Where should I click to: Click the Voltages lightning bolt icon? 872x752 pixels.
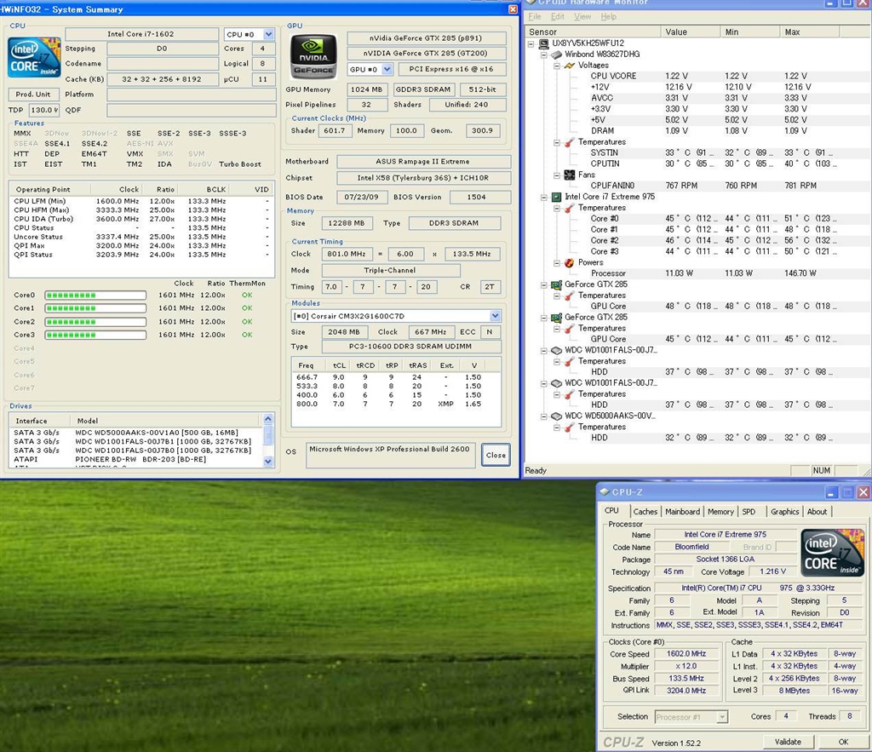[x=569, y=65]
